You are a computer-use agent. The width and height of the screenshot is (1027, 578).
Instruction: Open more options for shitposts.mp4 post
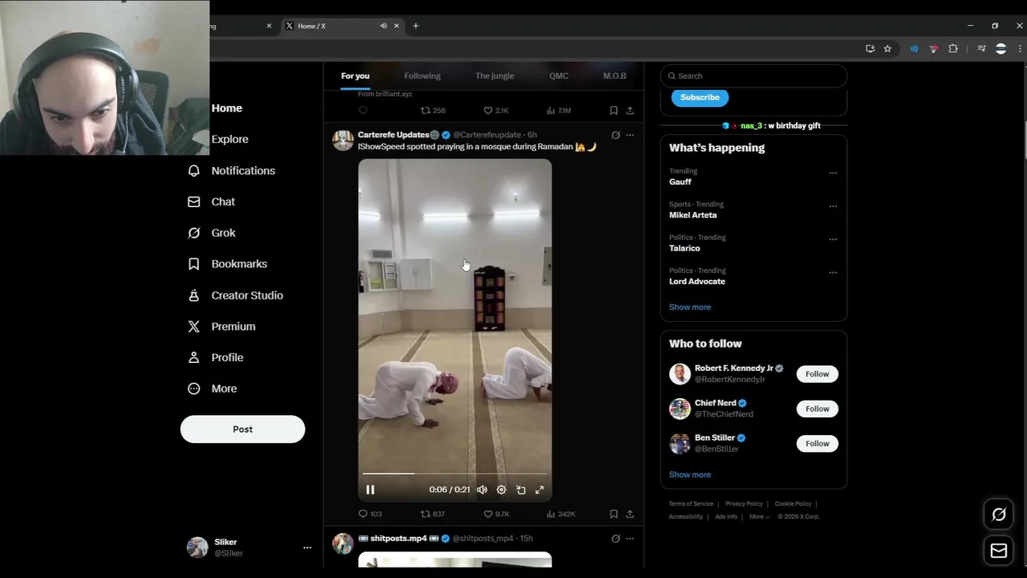point(630,539)
